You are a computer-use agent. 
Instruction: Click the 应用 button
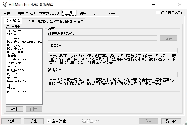pos(148,121)
